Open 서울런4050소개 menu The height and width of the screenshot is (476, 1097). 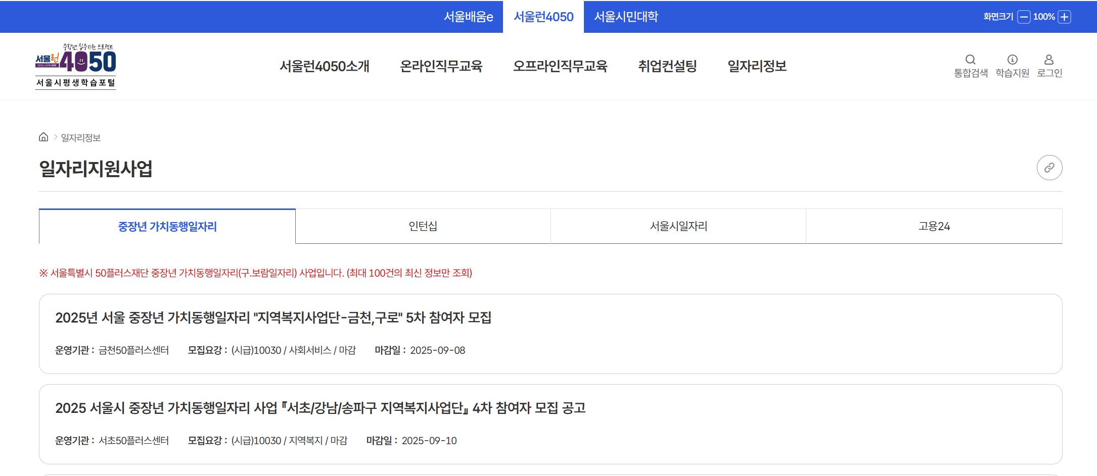[325, 66]
